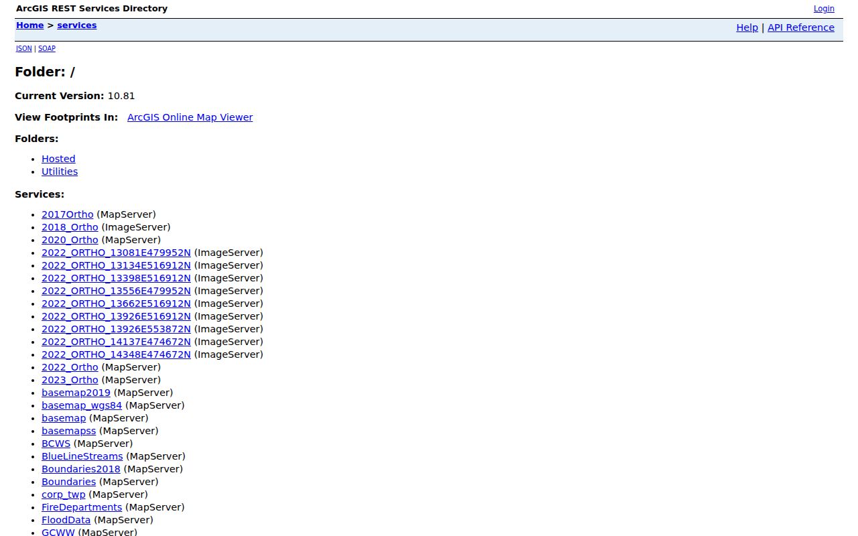The width and height of the screenshot is (858, 536).
Task: Open the 2017Ortho MapServer service
Action: 68,214
